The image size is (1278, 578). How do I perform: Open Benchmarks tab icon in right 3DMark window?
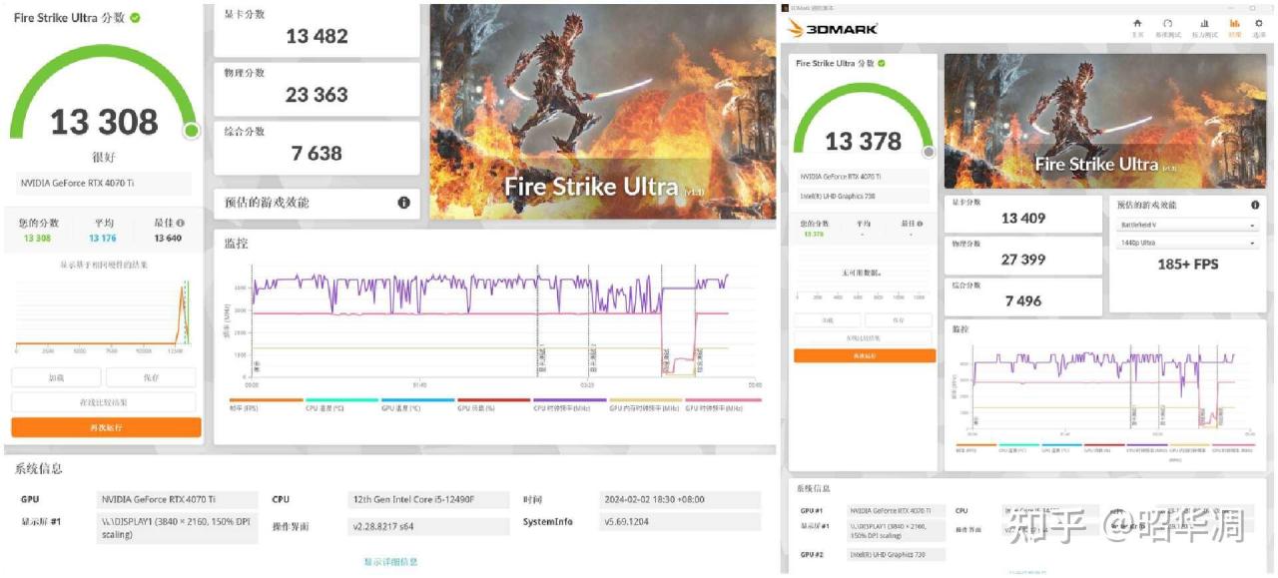coord(1167,27)
